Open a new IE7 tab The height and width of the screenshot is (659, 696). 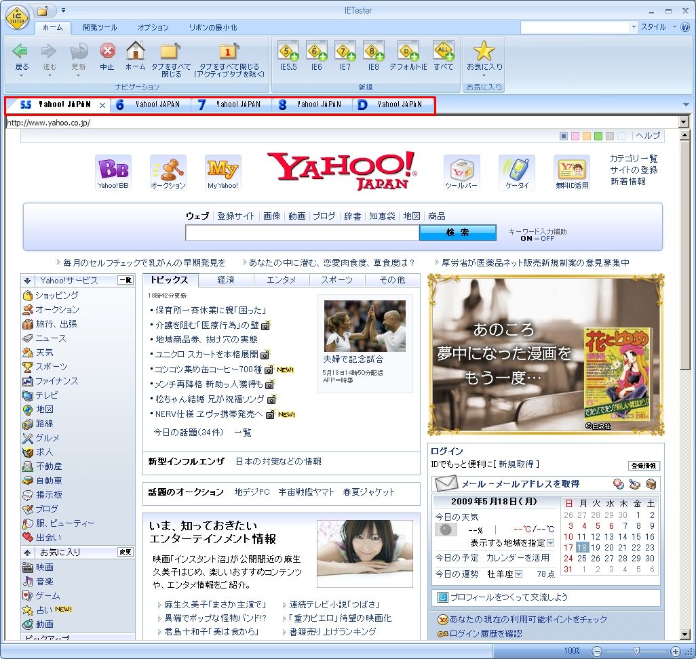[x=345, y=51]
